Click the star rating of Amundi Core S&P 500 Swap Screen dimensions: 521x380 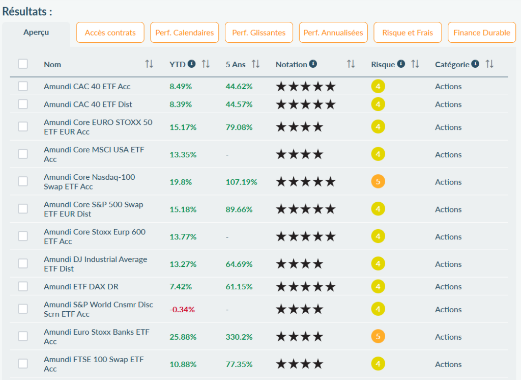coord(306,209)
